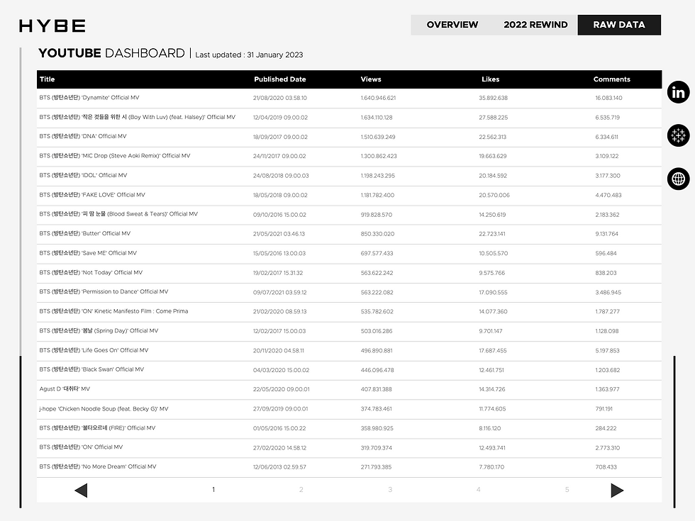Click Black Swan published date 04/03/2020
695x521 pixels.
281,370
